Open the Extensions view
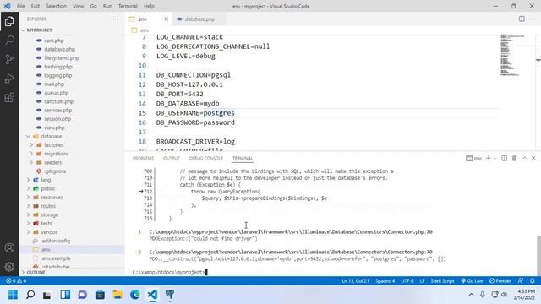Screen dimensions: 541x304 (x=9, y=98)
